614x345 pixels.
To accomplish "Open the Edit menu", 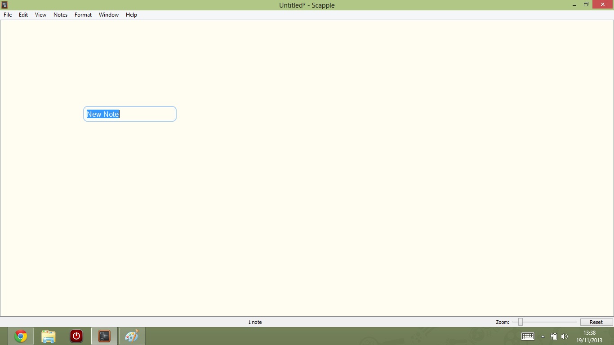I will (23, 15).
